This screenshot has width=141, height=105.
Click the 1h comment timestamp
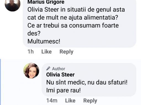tap(31, 52)
